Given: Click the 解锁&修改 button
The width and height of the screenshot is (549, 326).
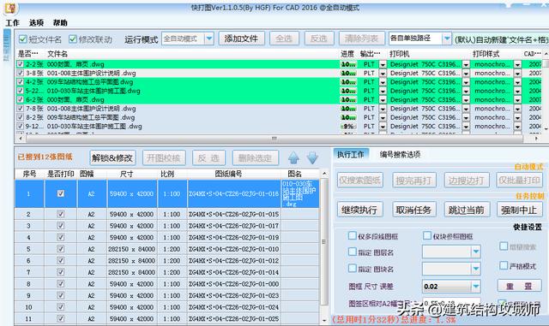Looking at the screenshot, I should point(112,158).
